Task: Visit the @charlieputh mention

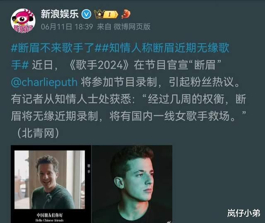Action: (44, 82)
